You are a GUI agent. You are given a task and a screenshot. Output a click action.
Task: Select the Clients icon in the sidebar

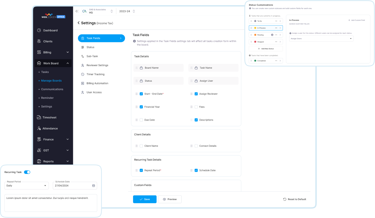point(40,41)
